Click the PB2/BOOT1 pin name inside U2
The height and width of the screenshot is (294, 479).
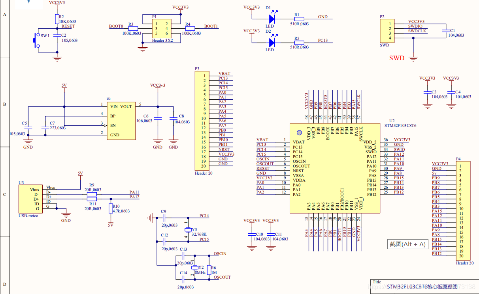(342, 198)
